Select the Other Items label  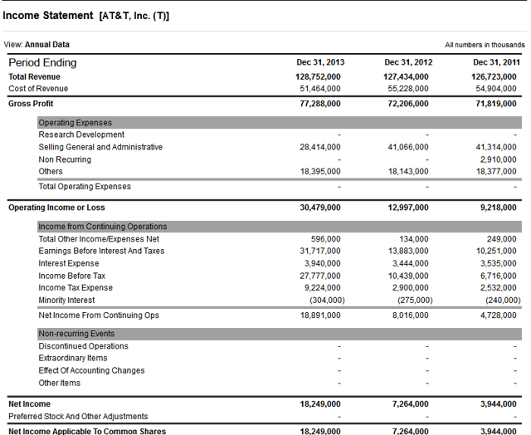pyautogui.click(x=60, y=384)
